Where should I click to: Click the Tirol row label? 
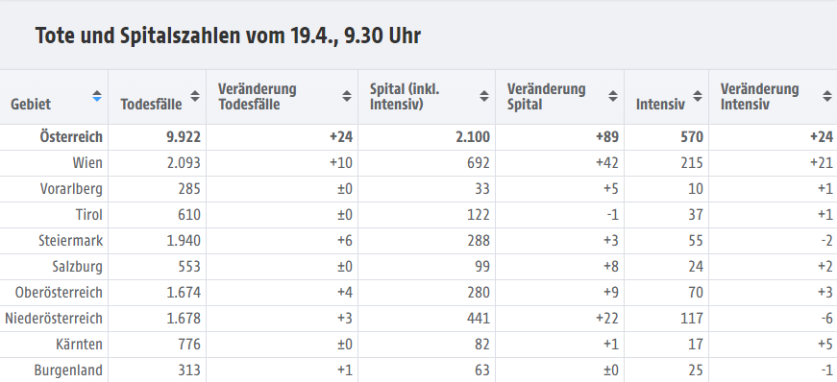pos(89,214)
